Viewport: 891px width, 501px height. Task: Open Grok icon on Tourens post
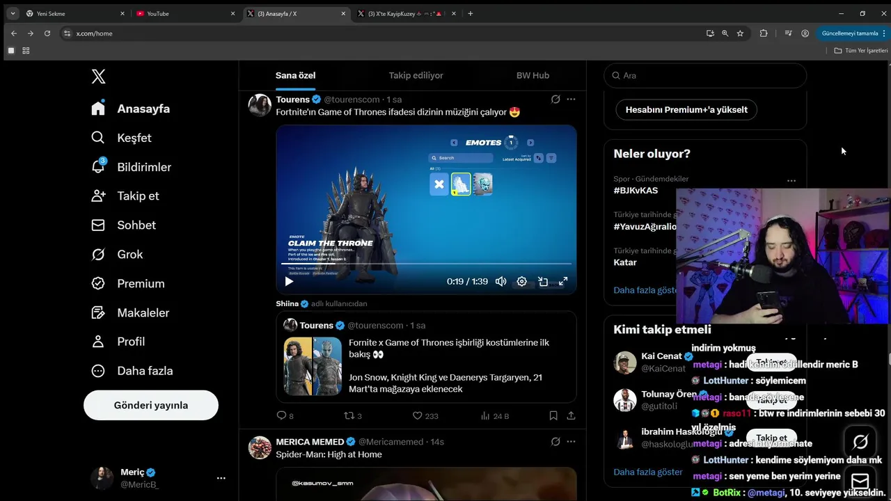coord(555,100)
